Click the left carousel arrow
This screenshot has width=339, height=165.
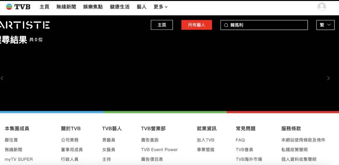click(2, 78)
